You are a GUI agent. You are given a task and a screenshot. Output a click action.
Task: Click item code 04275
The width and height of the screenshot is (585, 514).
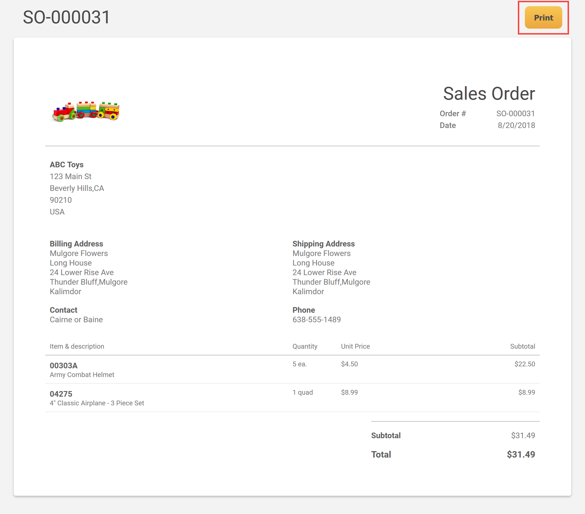coord(61,394)
